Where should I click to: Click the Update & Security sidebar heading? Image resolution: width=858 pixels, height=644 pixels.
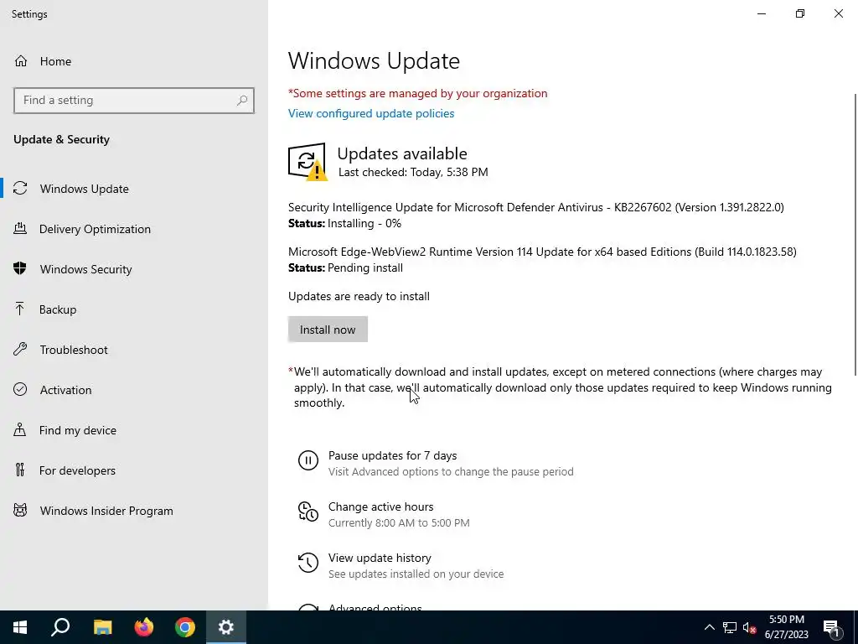61,139
